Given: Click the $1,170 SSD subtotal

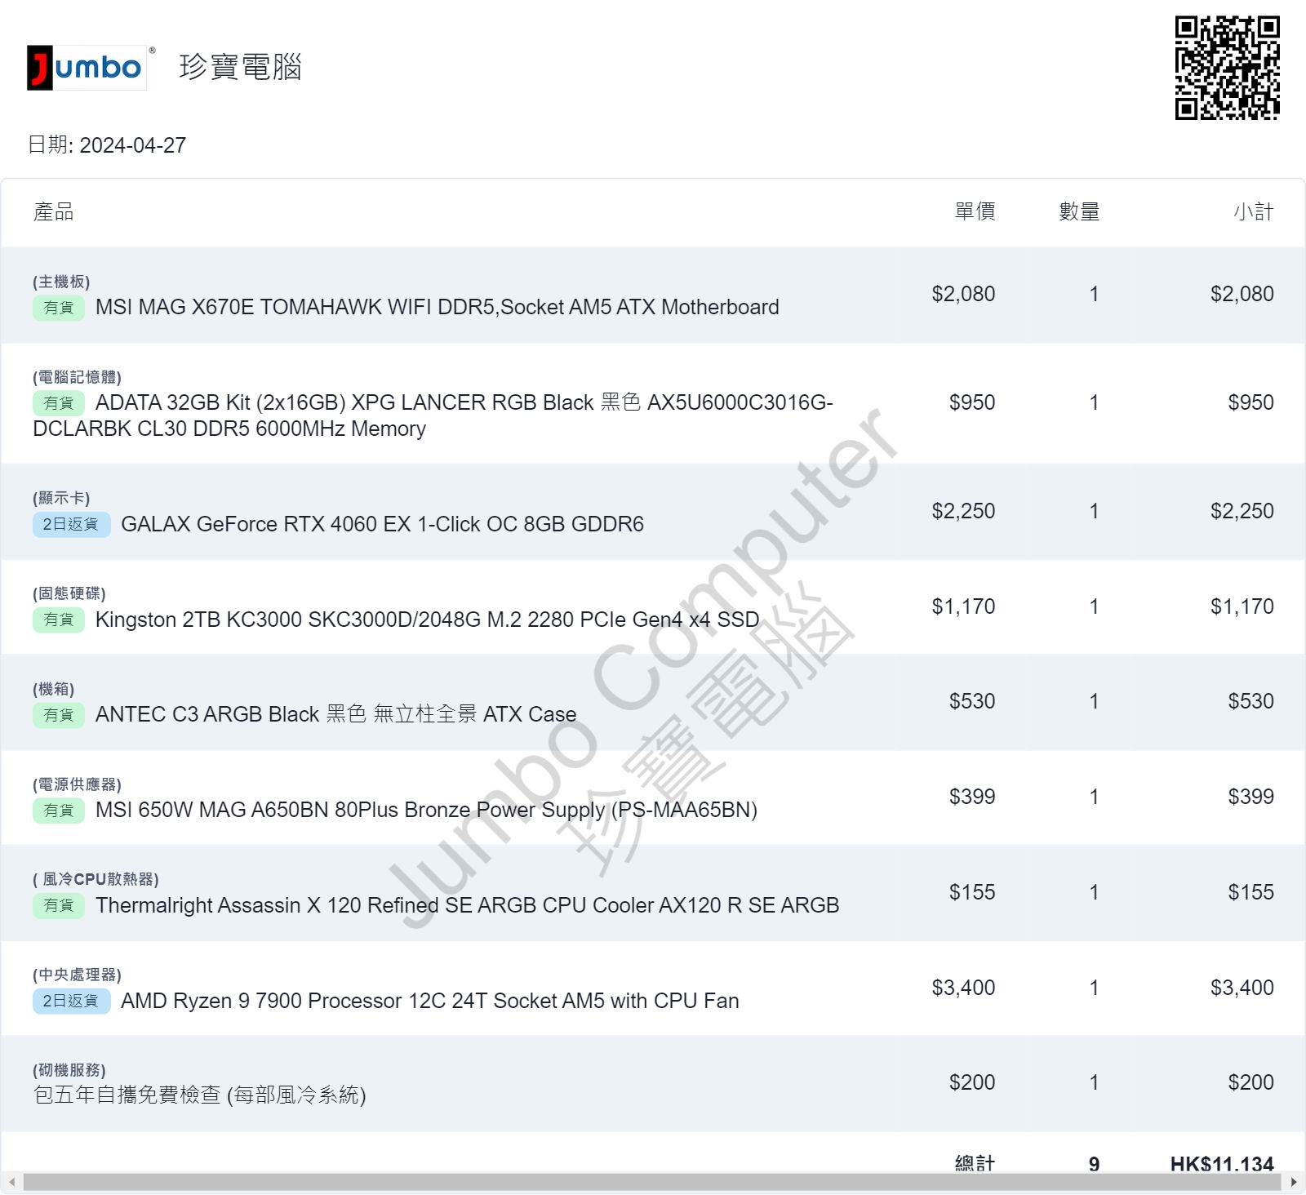Looking at the screenshot, I should click(x=1242, y=606).
